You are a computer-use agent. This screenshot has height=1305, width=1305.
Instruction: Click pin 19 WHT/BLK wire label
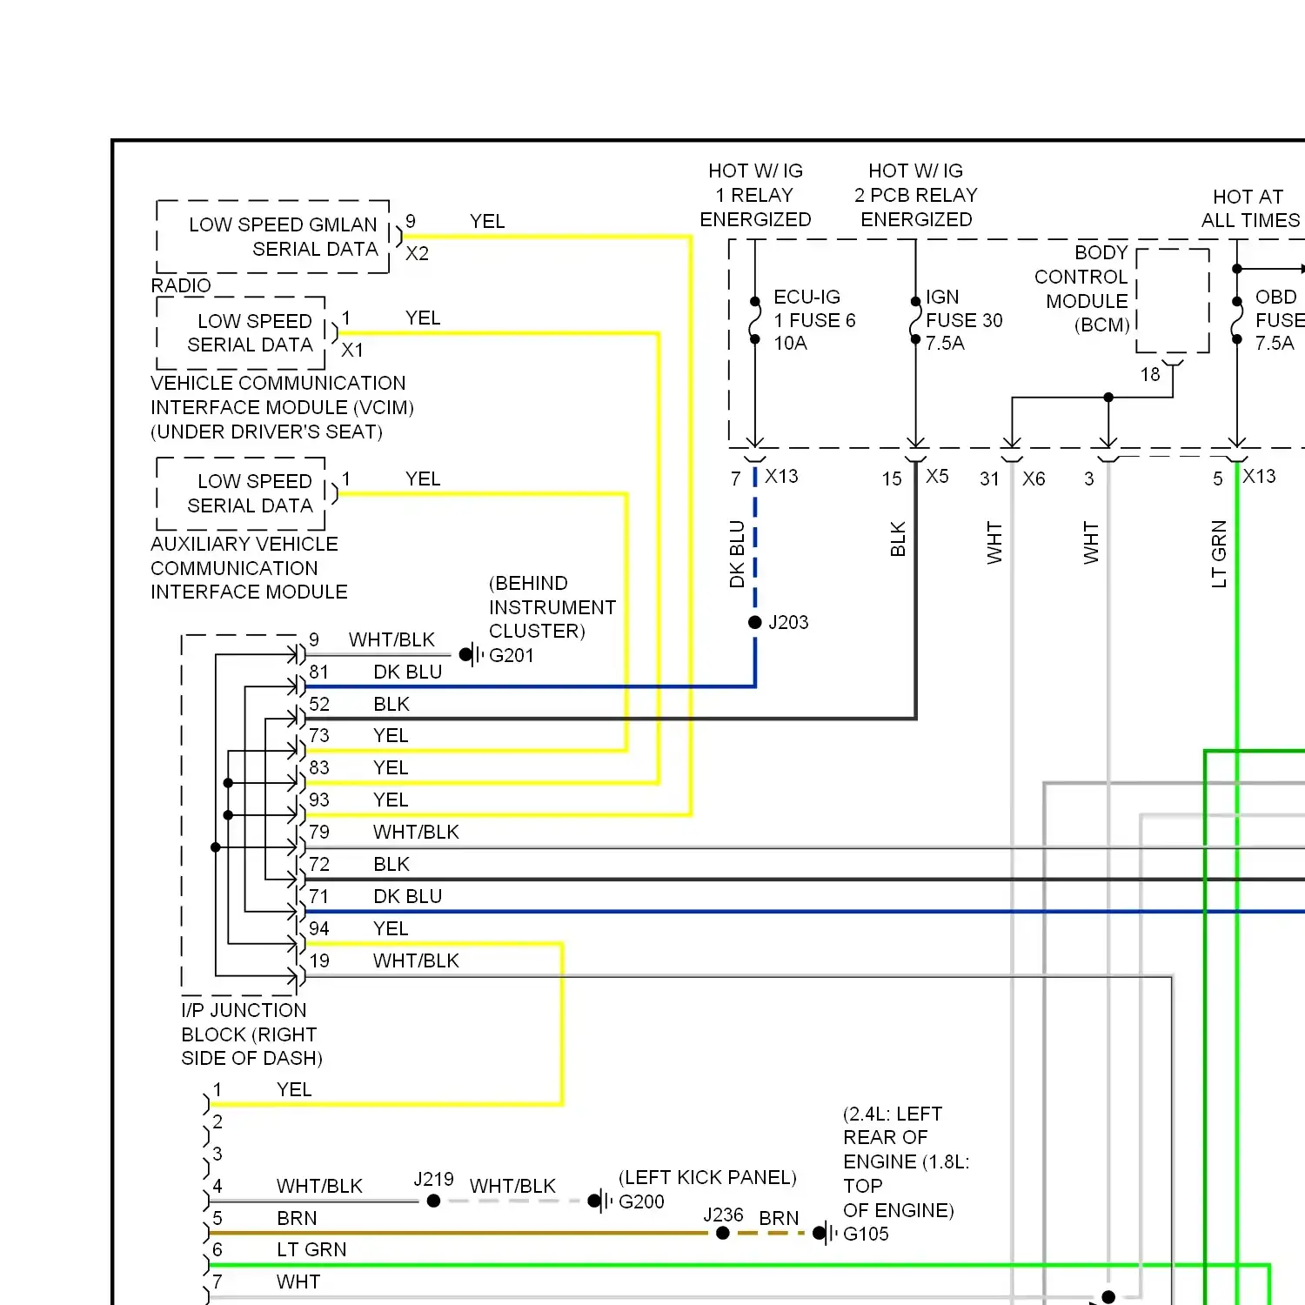pos(416,960)
